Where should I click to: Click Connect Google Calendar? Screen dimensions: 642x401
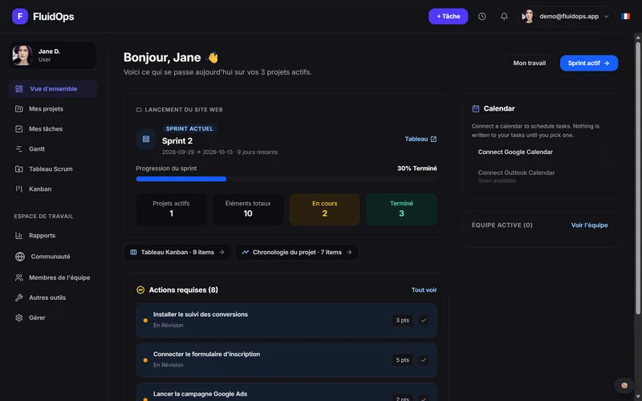(539, 152)
